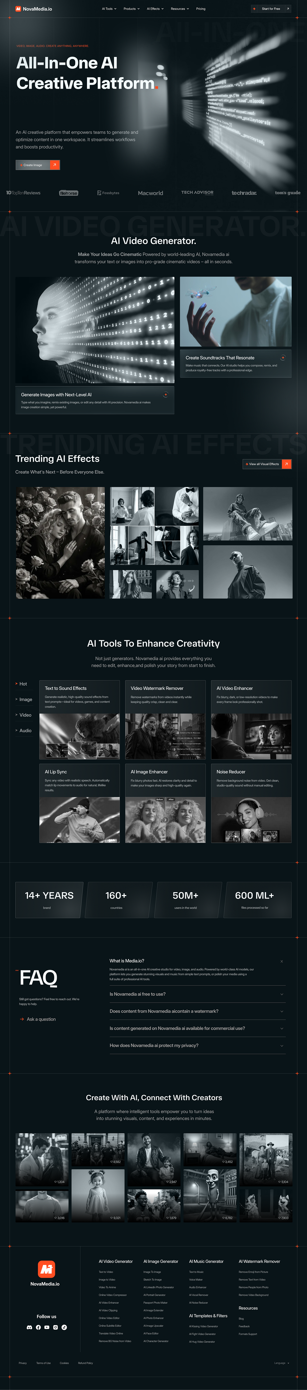Click the Create Image button
The image size is (307, 1390).
click(38, 165)
